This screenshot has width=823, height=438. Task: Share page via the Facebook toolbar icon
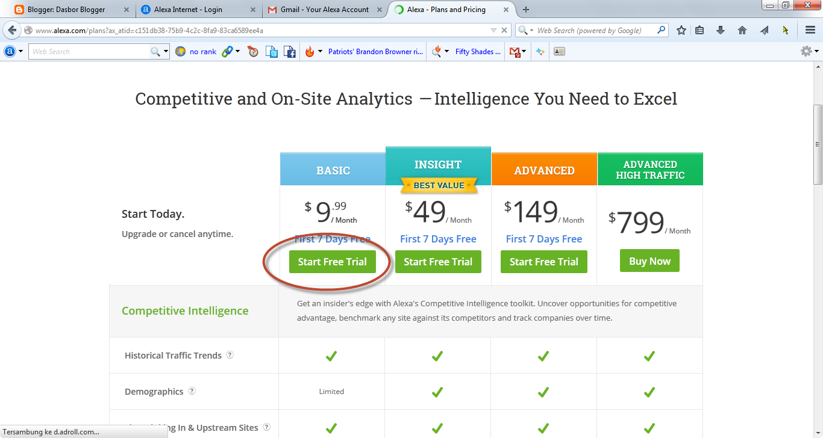pos(290,52)
